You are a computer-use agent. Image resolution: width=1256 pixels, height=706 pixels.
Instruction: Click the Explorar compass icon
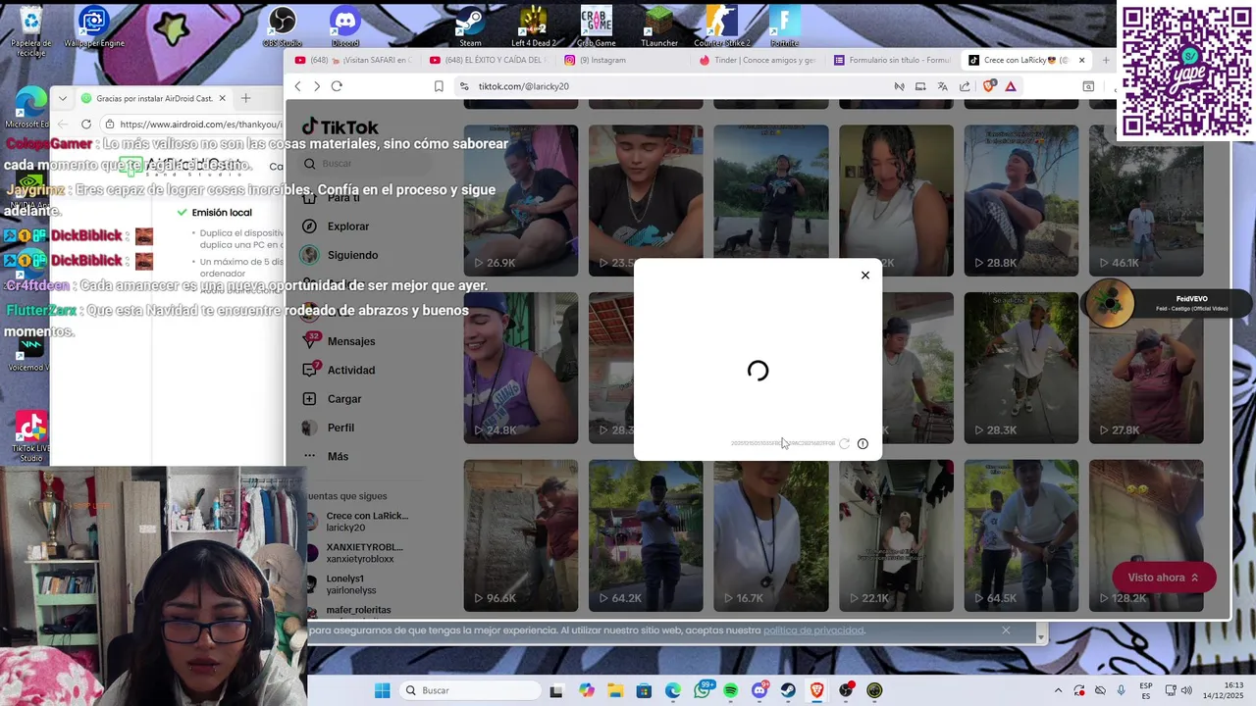[x=309, y=227]
